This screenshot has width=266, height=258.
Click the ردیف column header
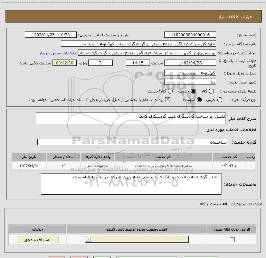point(251,157)
